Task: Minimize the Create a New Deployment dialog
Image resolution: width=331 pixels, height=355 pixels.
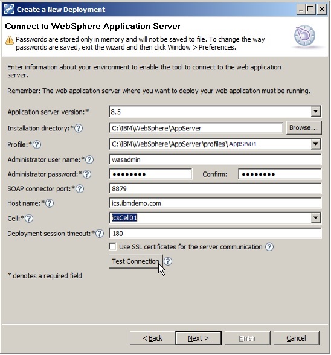Action: coord(301,10)
